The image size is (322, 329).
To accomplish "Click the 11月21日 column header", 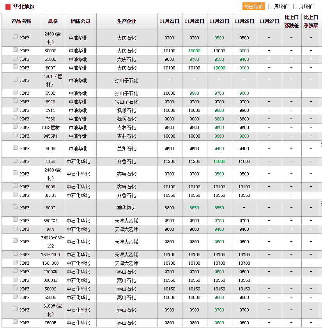I will (x=170, y=21).
